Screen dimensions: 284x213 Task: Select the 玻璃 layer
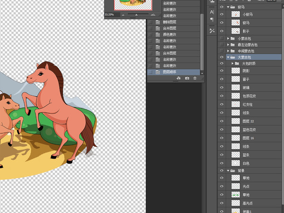pos(254,87)
